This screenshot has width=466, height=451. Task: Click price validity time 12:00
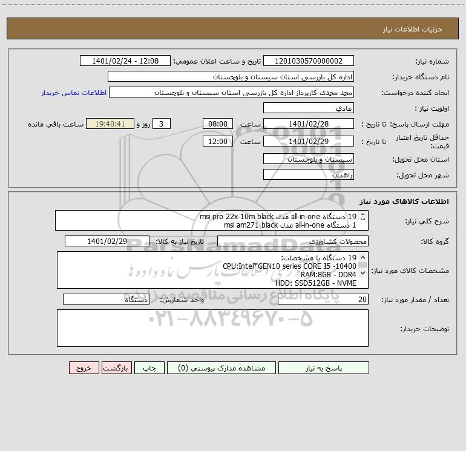click(x=217, y=141)
